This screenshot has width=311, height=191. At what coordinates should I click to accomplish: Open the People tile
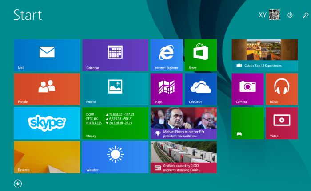47,89
